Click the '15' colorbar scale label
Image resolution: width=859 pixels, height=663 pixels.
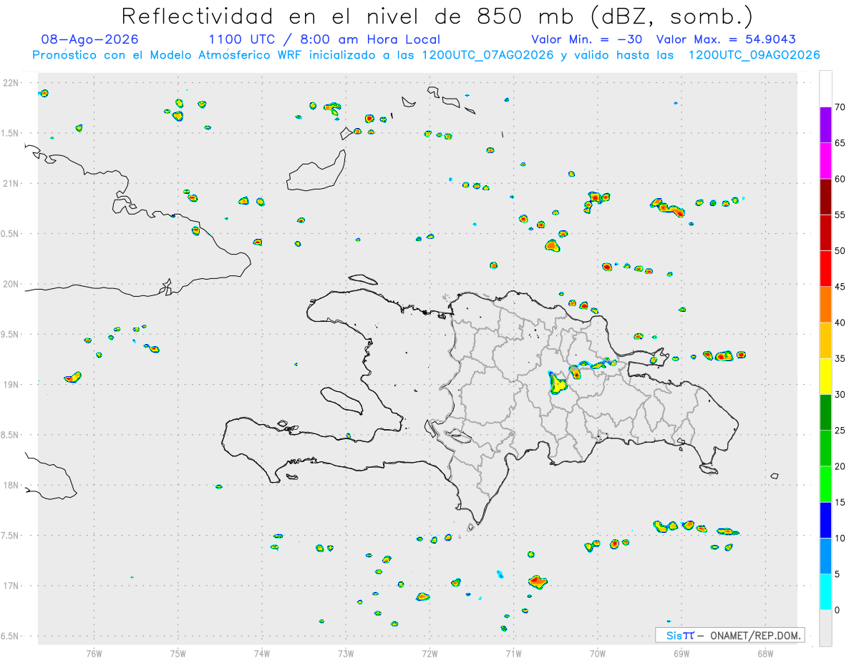coord(840,502)
